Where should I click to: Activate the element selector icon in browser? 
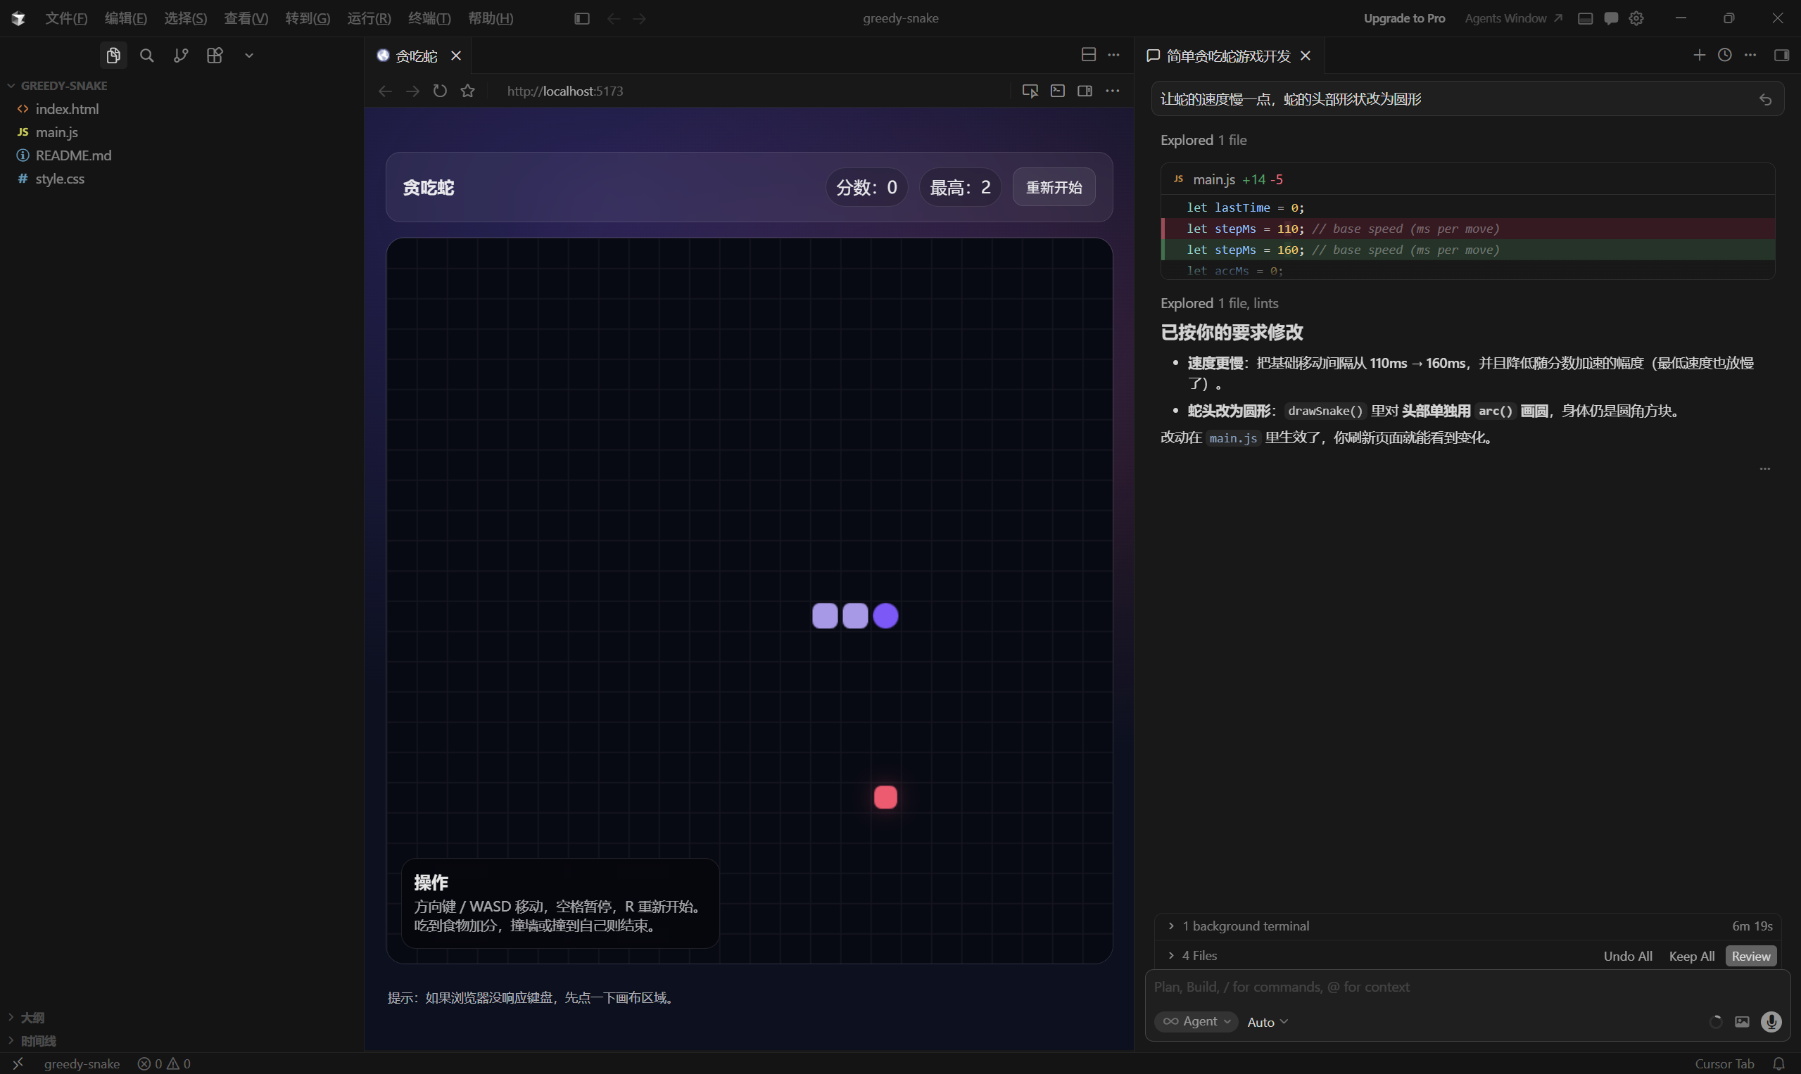click(x=1030, y=91)
